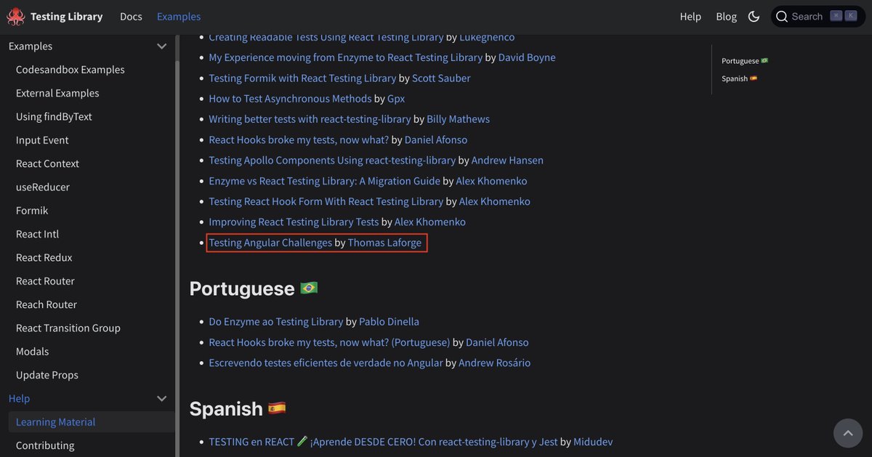Open React Hooks broke my tests (Portuguese)
Screen dimensions: 872x457
click(x=329, y=342)
